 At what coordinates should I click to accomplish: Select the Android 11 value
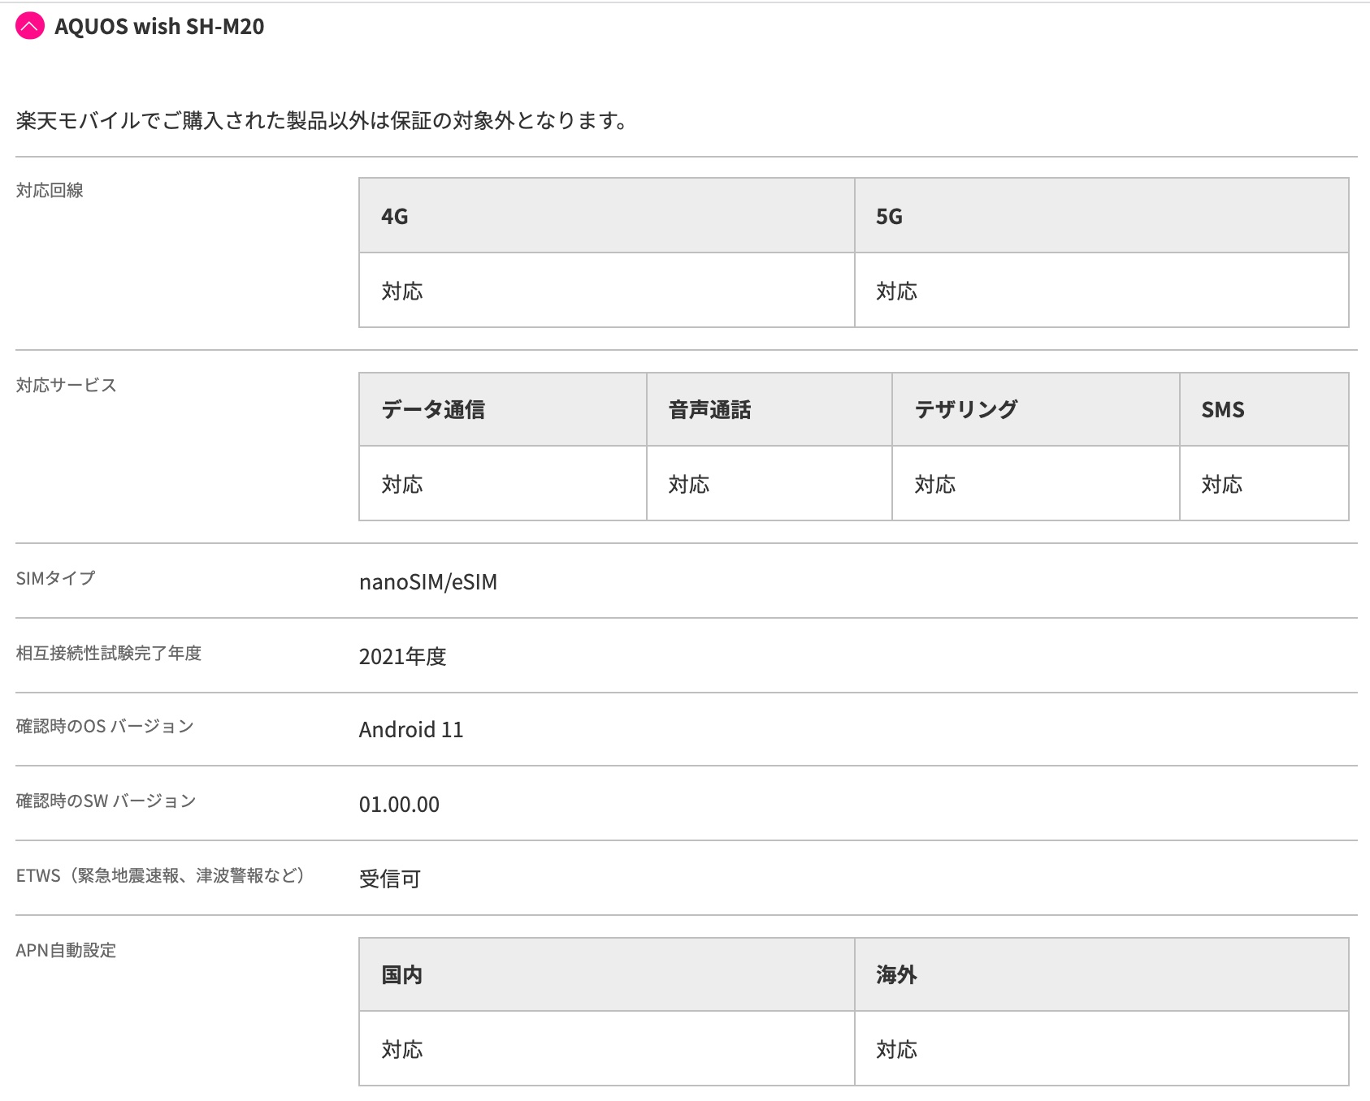click(411, 730)
